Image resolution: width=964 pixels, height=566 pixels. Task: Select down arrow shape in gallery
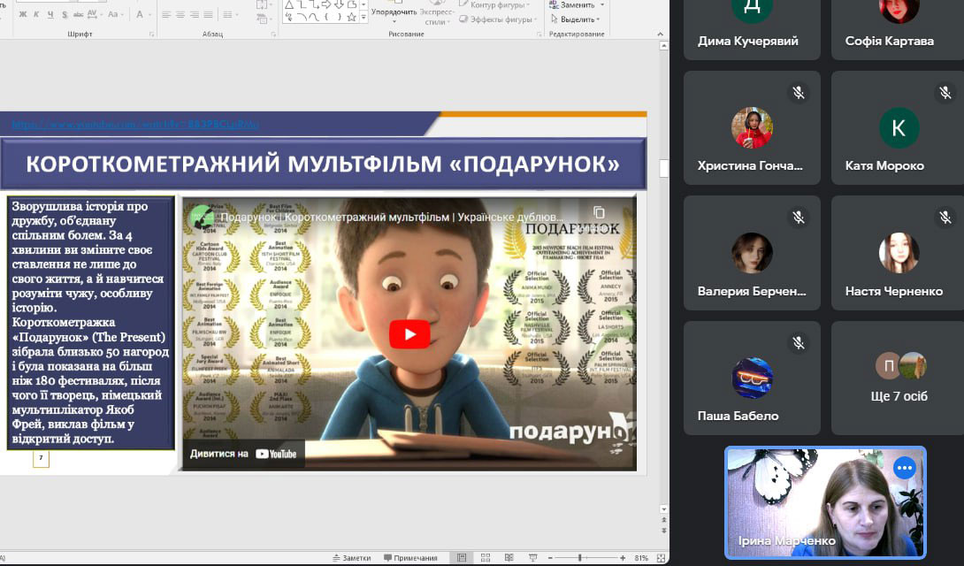[x=339, y=5]
